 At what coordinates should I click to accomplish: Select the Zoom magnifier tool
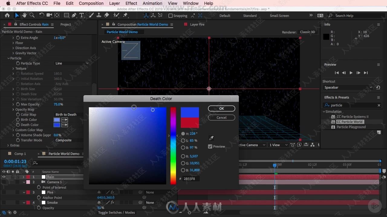coord(32,15)
